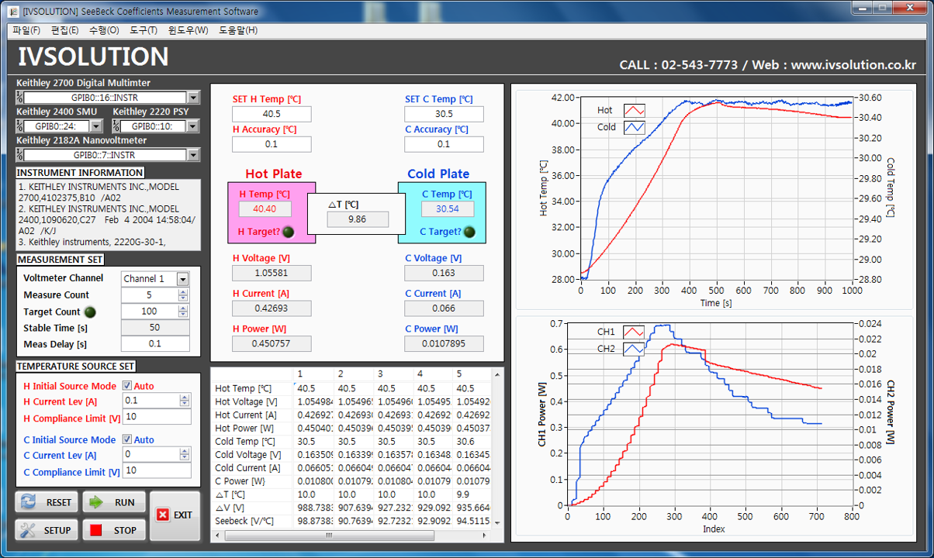Expand Keithley 2700 GPIB0::16::INSTR dropdown

tap(193, 98)
